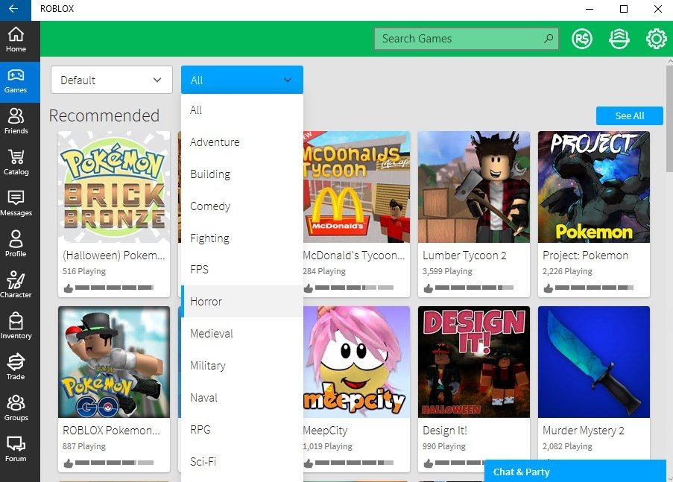Open the Friends page
Screen dimensions: 673x482
pyautogui.click(x=16, y=122)
